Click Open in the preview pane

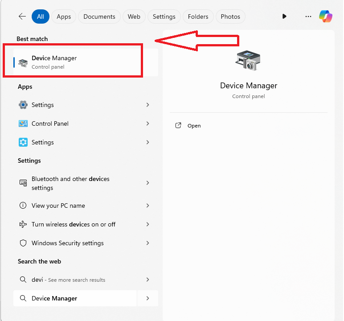(x=194, y=126)
